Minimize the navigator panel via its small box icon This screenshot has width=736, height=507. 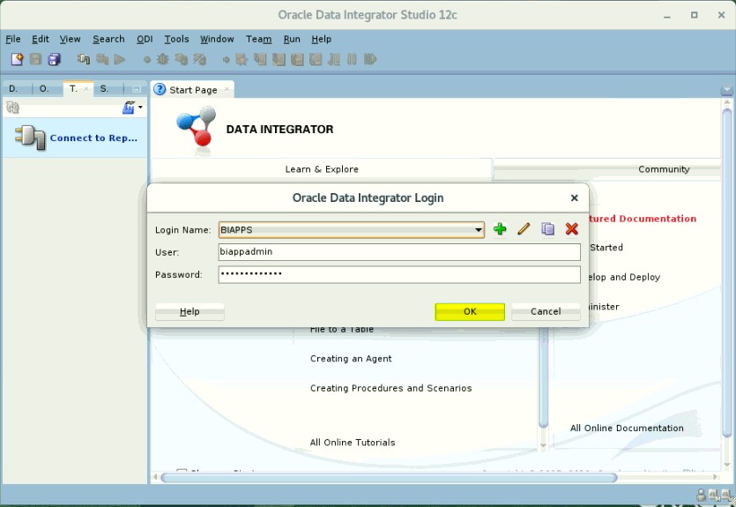[137, 89]
